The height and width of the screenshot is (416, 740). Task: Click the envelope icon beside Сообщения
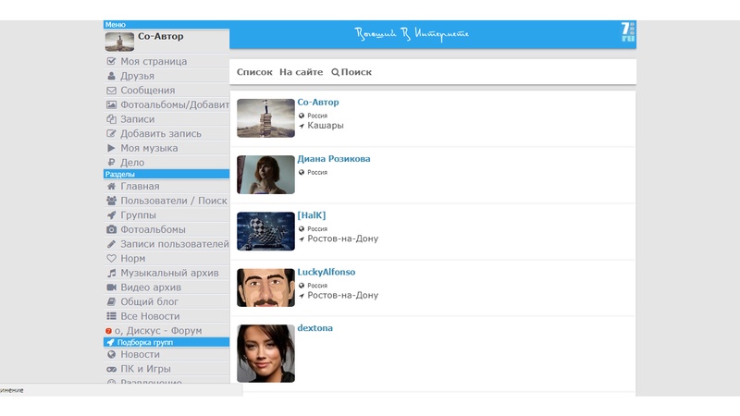click(x=112, y=91)
